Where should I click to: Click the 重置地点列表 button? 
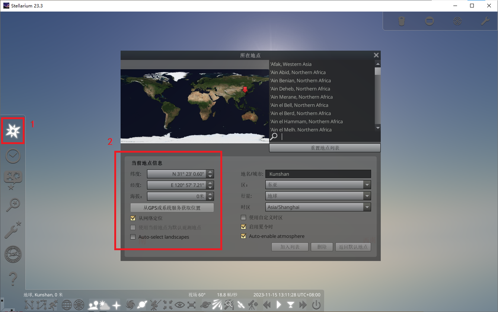click(325, 148)
